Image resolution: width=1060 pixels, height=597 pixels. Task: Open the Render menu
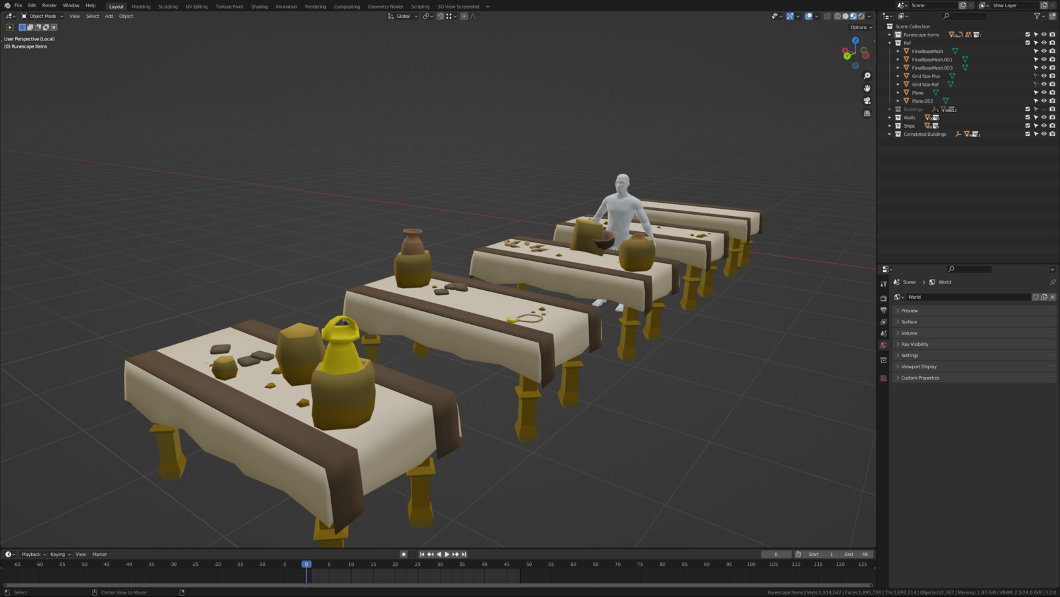tap(50, 5)
